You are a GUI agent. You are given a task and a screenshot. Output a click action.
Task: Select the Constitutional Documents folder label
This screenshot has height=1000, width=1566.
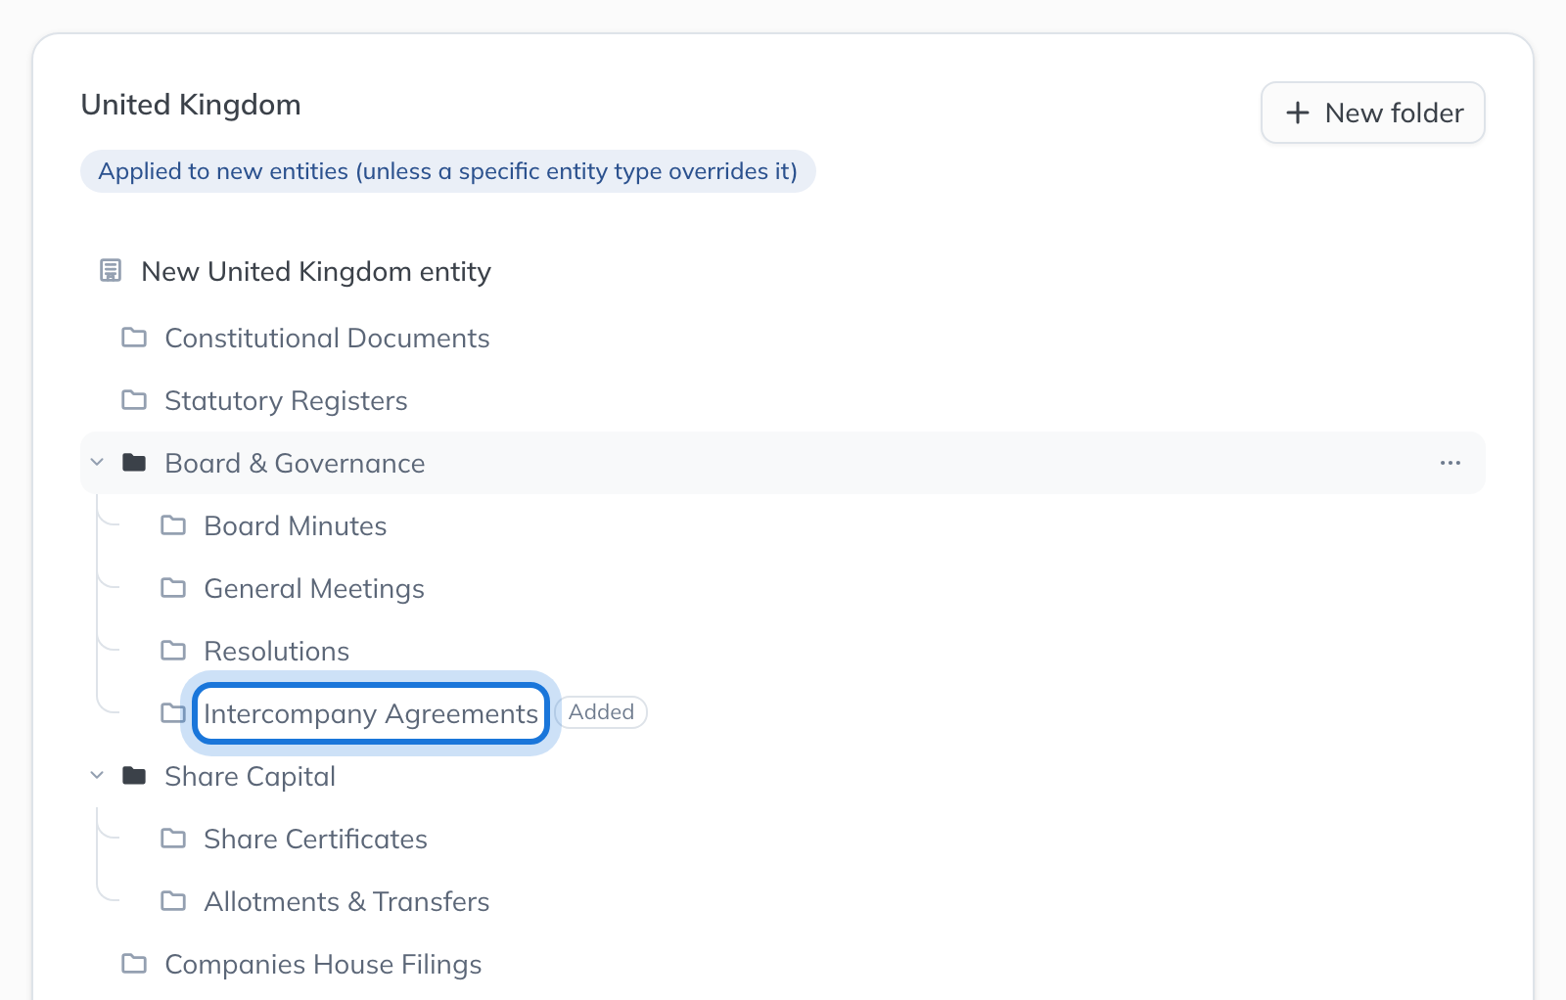327,338
